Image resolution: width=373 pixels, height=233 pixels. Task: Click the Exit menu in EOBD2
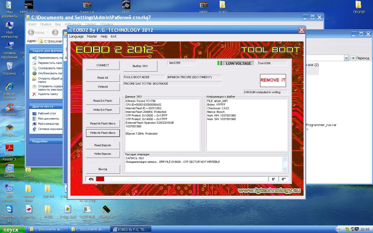click(x=113, y=37)
